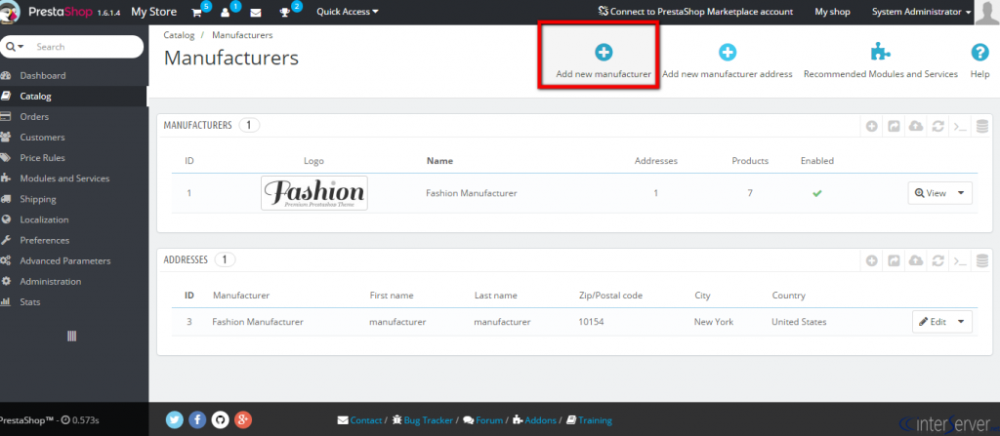Open the messages envelope icon in top bar
Screen dimensions: 1000x436
[x=256, y=12]
